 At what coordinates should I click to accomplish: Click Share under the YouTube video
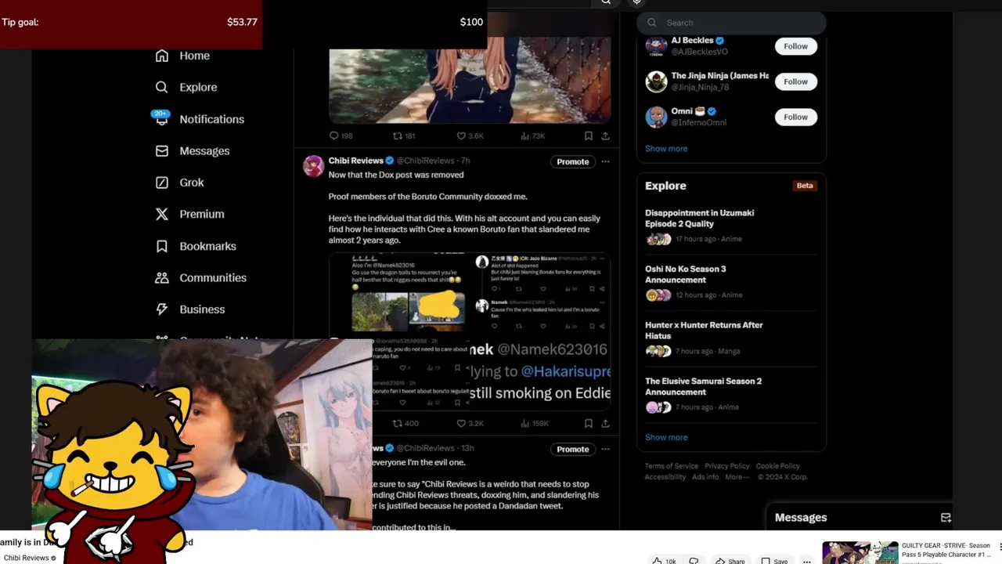click(x=730, y=561)
